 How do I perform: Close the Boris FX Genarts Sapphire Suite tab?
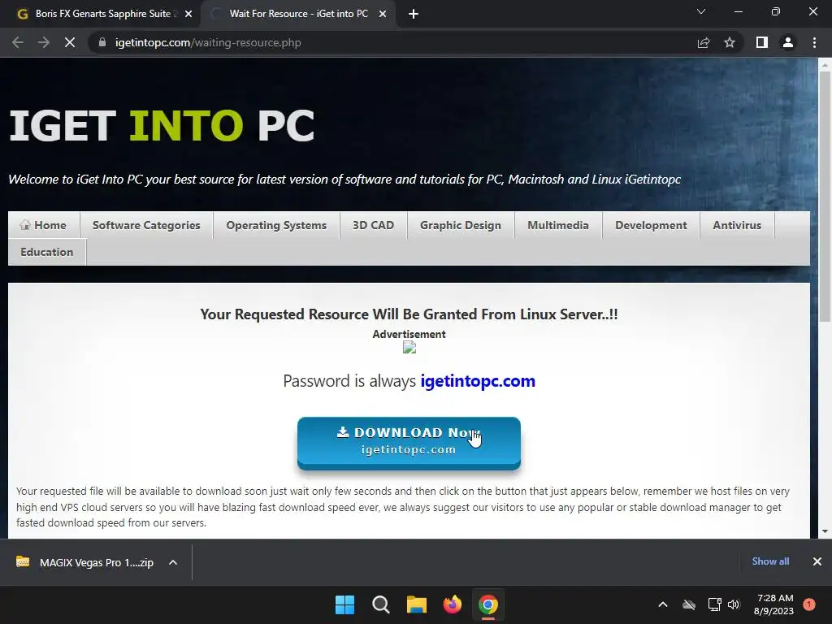188,14
